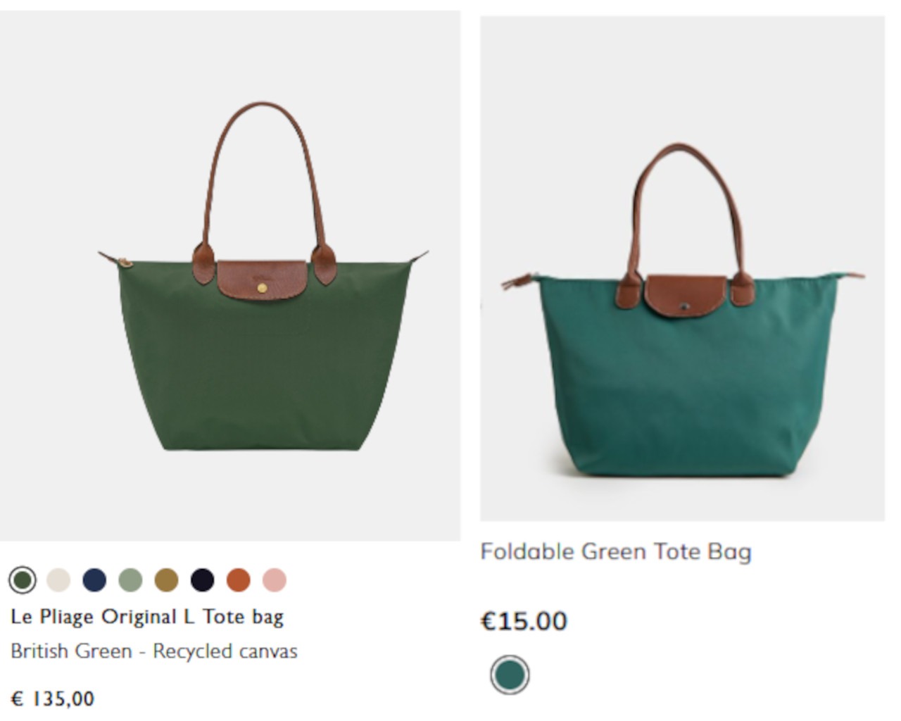The height and width of the screenshot is (721, 901).
Task: Open the Le Pliage green tote product image
Action: pos(230,275)
